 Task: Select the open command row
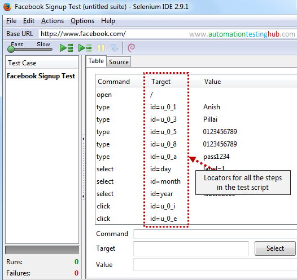coord(196,95)
